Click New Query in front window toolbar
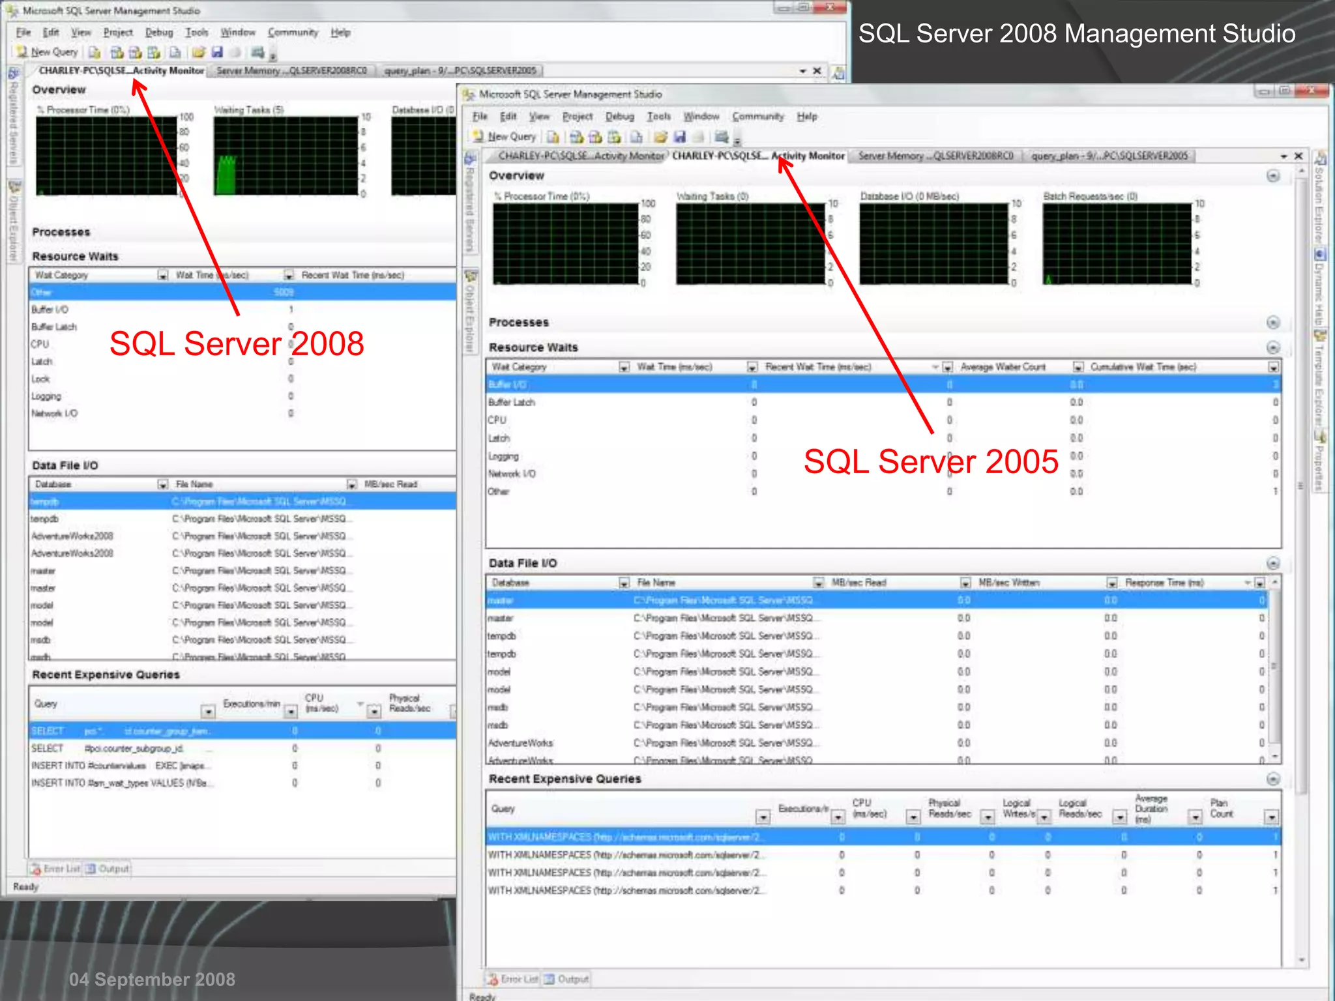 point(505,137)
